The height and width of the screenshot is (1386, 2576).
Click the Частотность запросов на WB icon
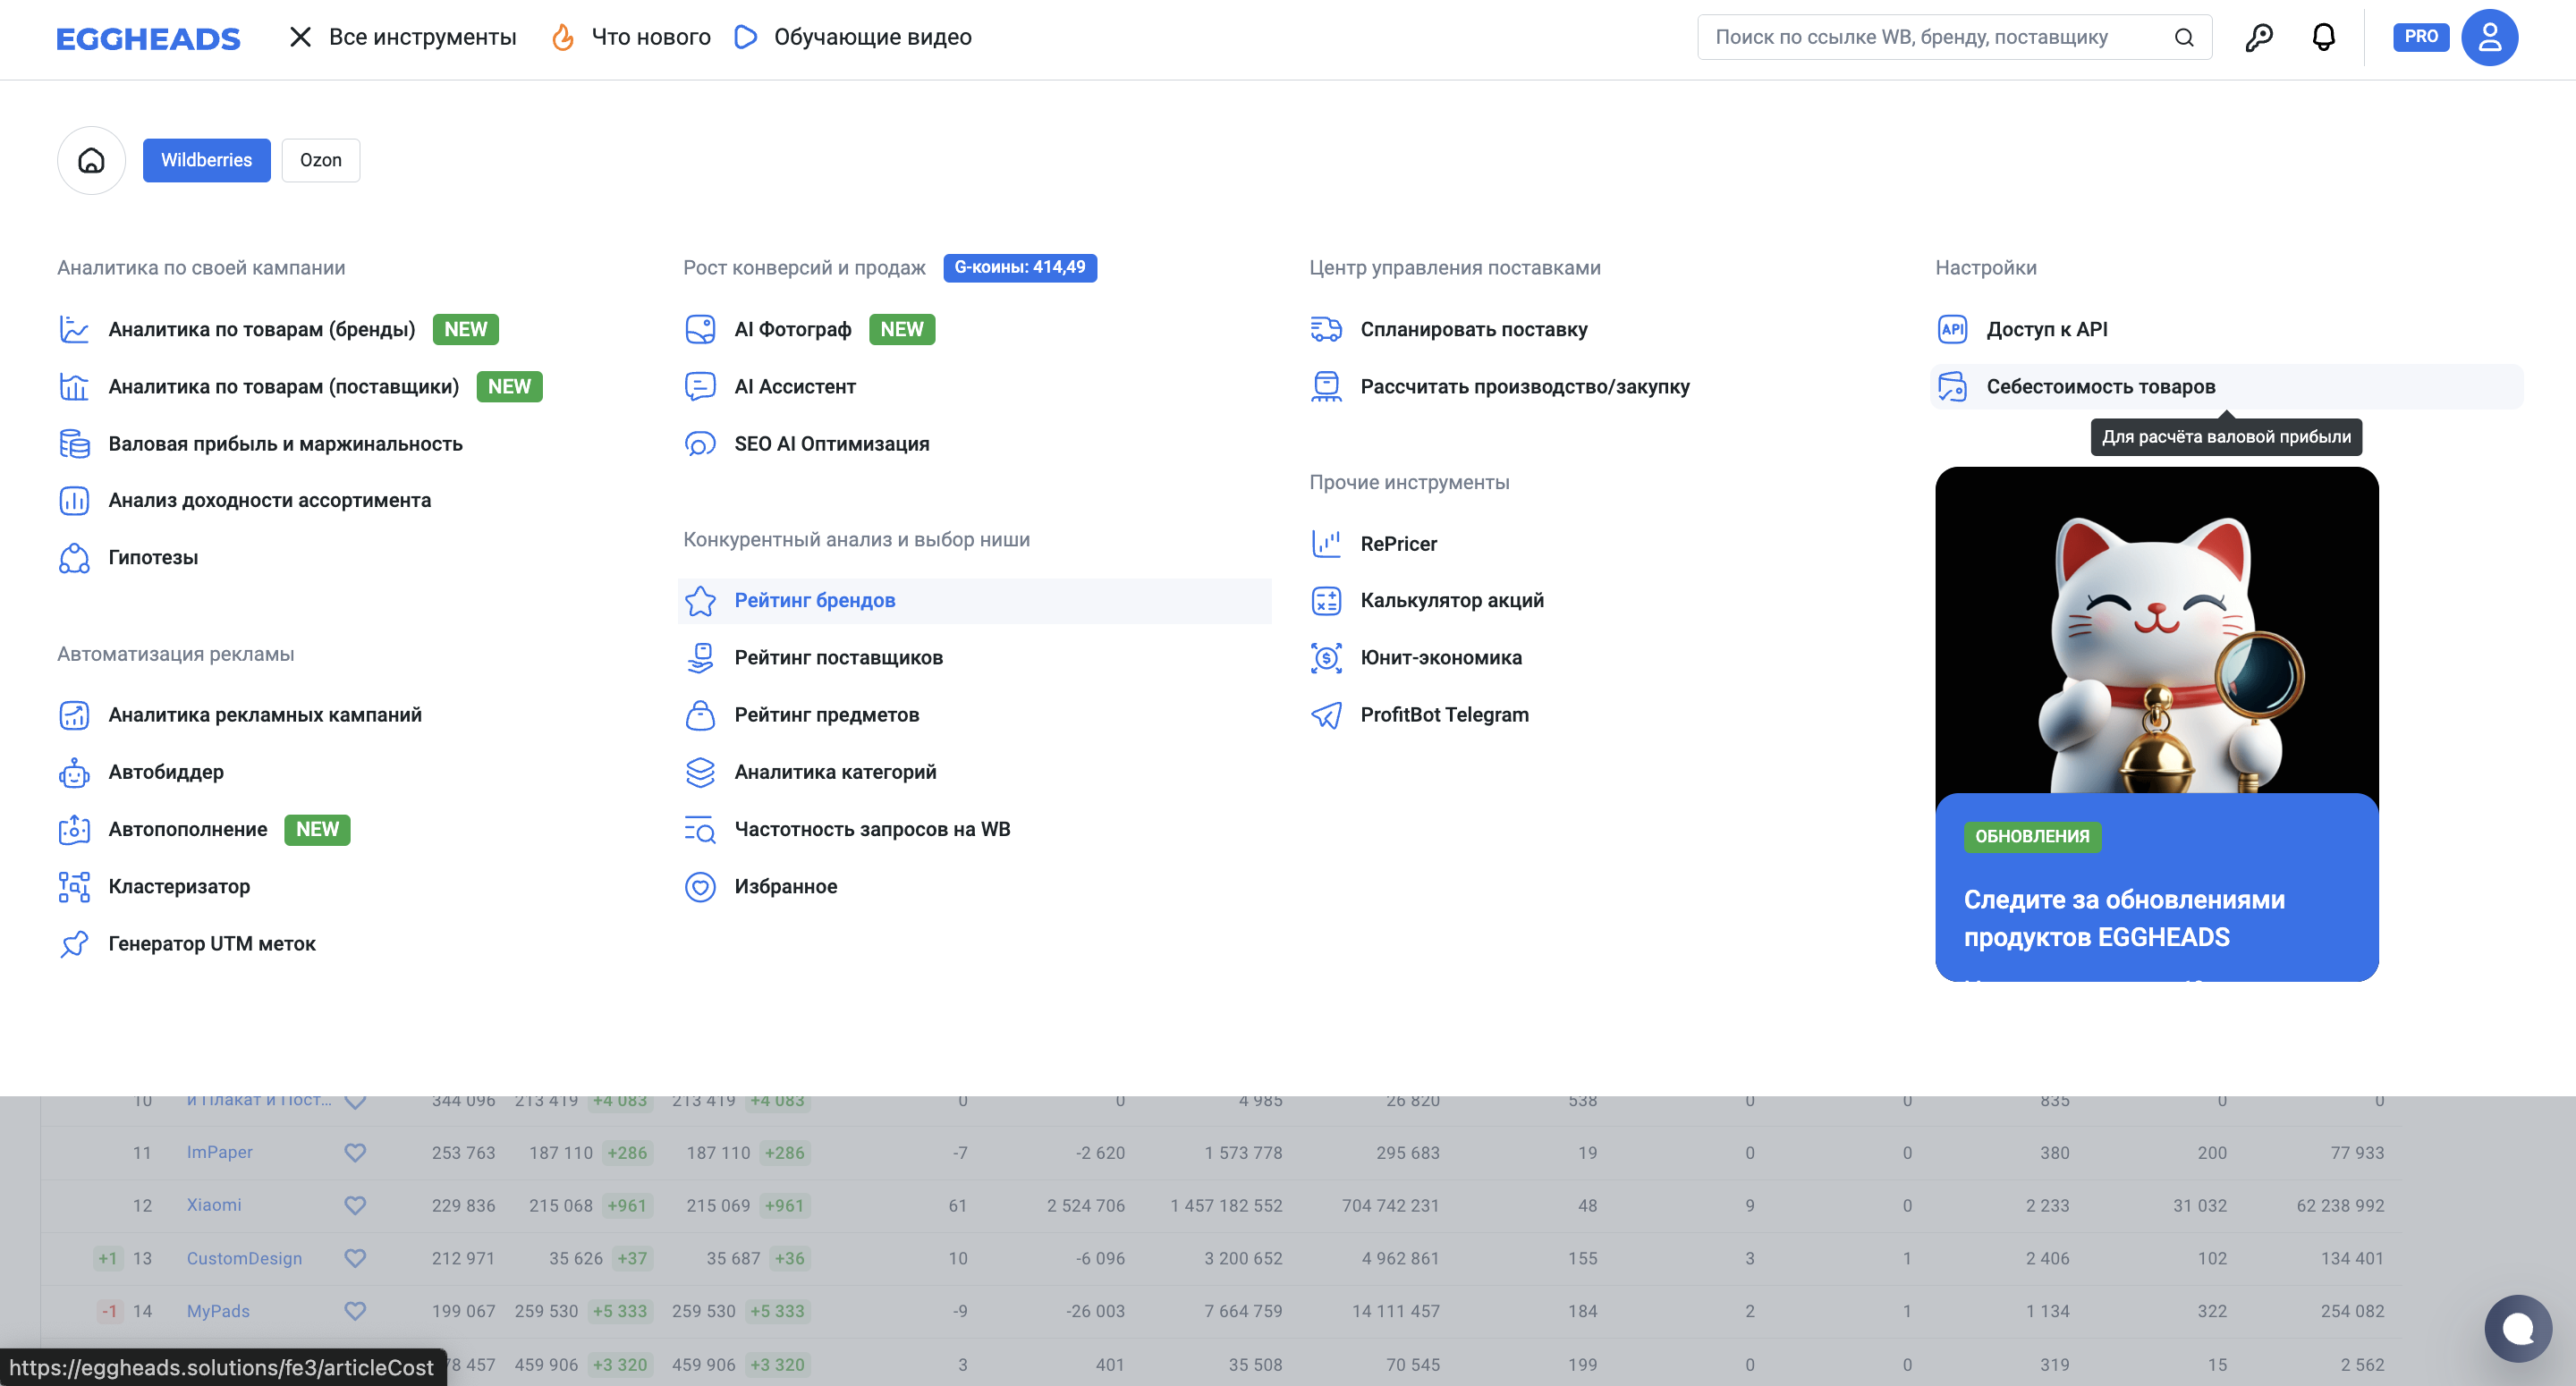coord(700,830)
